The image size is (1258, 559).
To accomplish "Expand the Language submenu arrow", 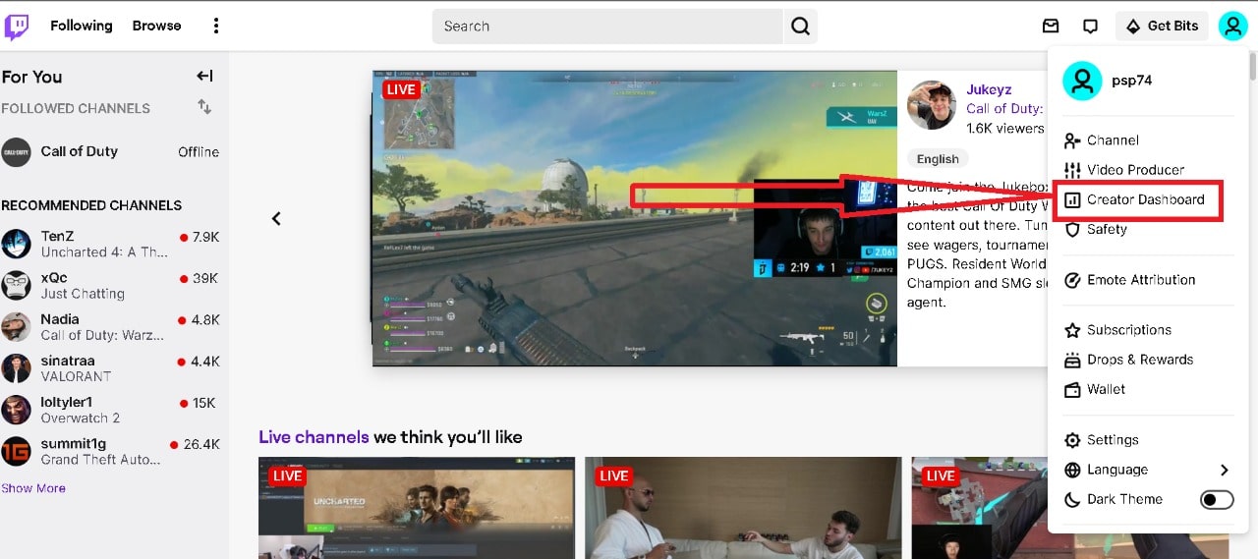I will click(x=1224, y=470).
